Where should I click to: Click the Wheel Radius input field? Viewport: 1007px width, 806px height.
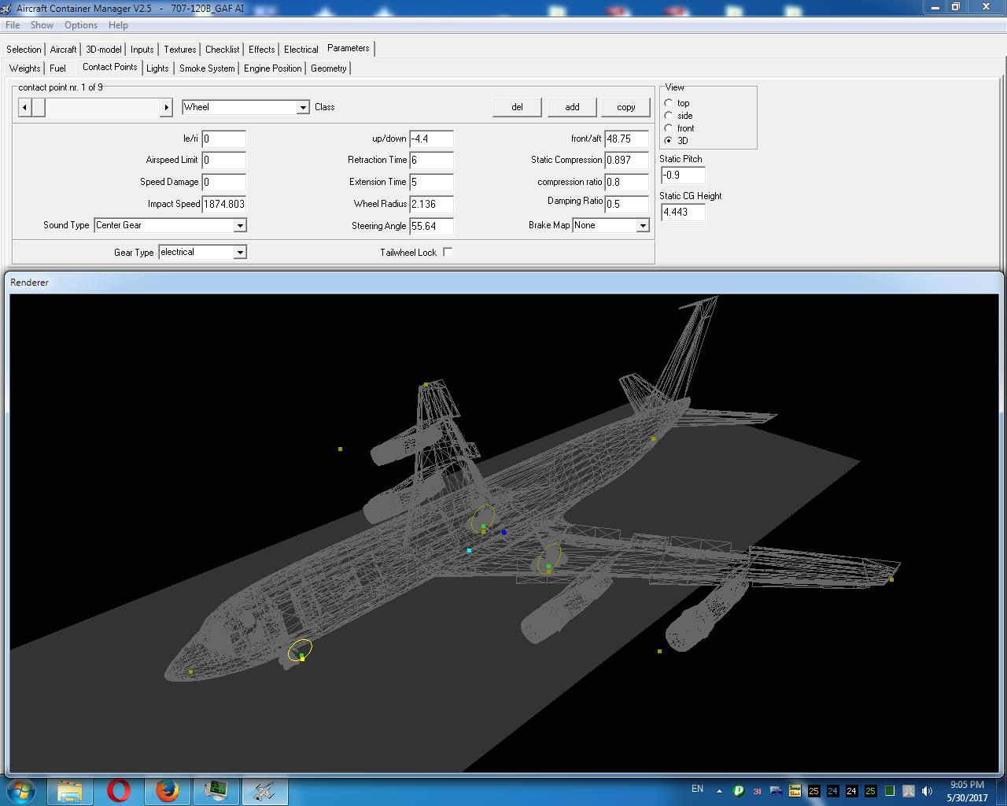tap(430, 204)
